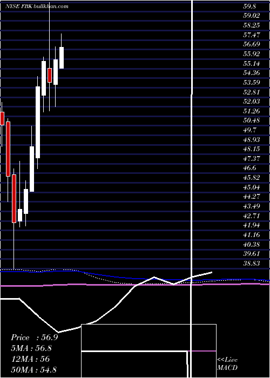Click the 55.92 price axis label
270x378 pixels.
pyautogui.click(x=251, y=54)
